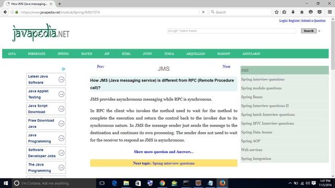Screen dimensions: 335x188
Task: Go to Firefox home page icon
Action: point(301,12)
